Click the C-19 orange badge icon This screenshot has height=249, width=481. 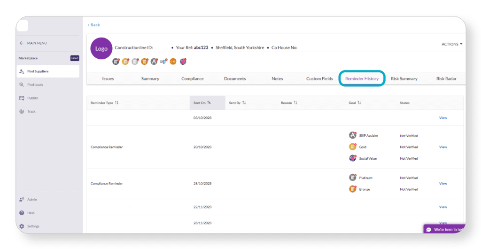click(173, 62)
